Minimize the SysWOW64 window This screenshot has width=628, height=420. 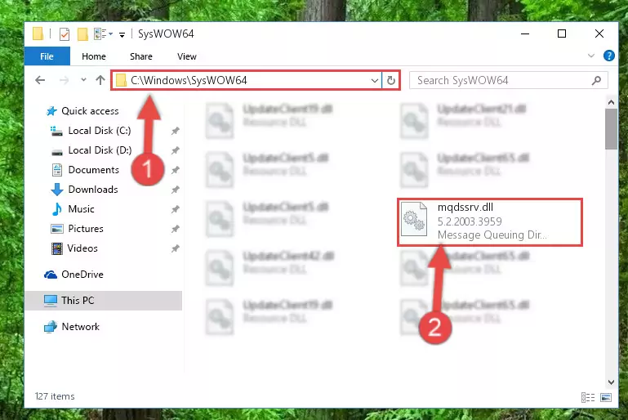click(525, 34)
